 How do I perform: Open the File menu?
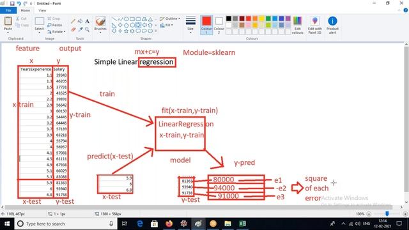click(x=8, y=10)
